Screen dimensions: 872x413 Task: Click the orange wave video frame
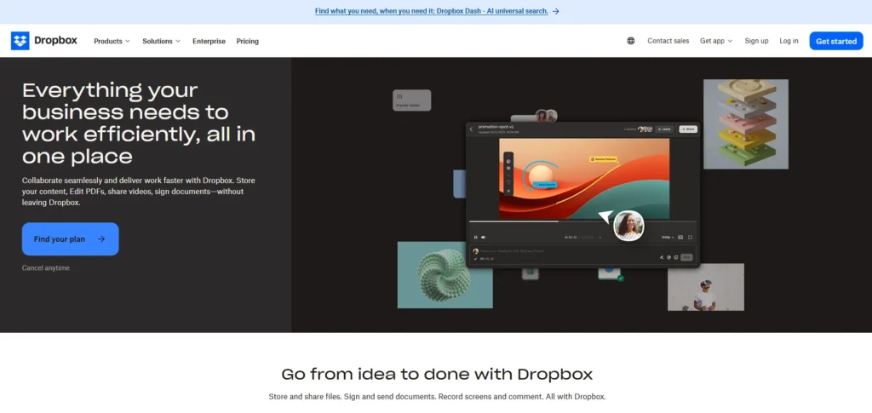click(584, 179)
